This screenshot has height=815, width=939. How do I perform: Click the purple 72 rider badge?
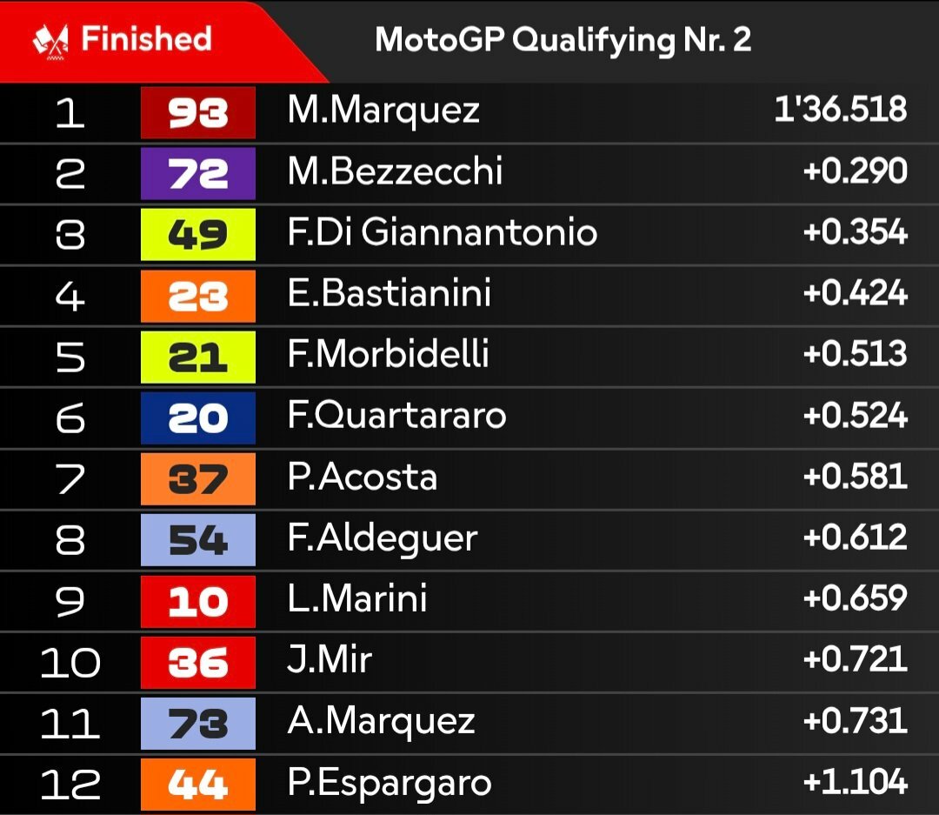[198, 174]
